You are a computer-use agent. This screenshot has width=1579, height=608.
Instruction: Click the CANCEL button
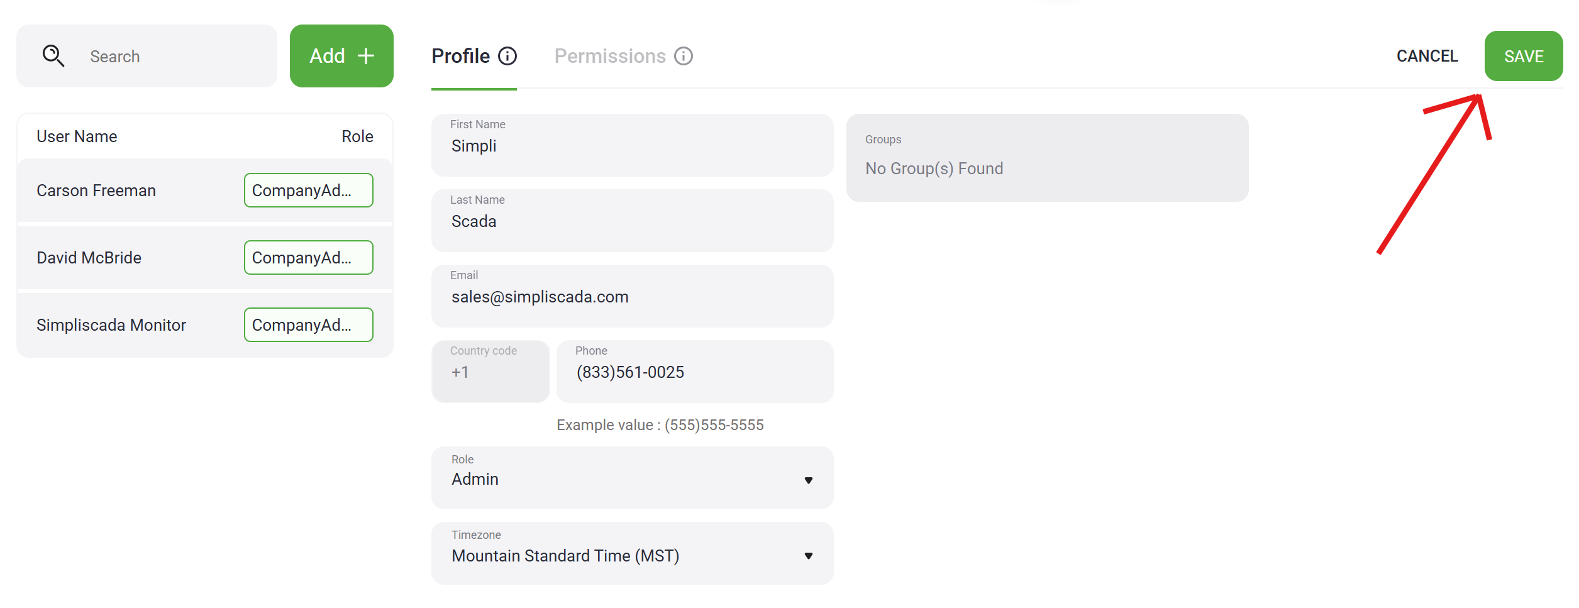1427,56
